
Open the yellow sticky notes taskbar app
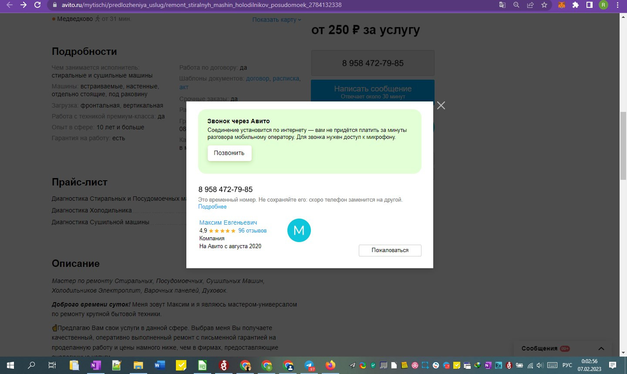click(x=181, y=365)
